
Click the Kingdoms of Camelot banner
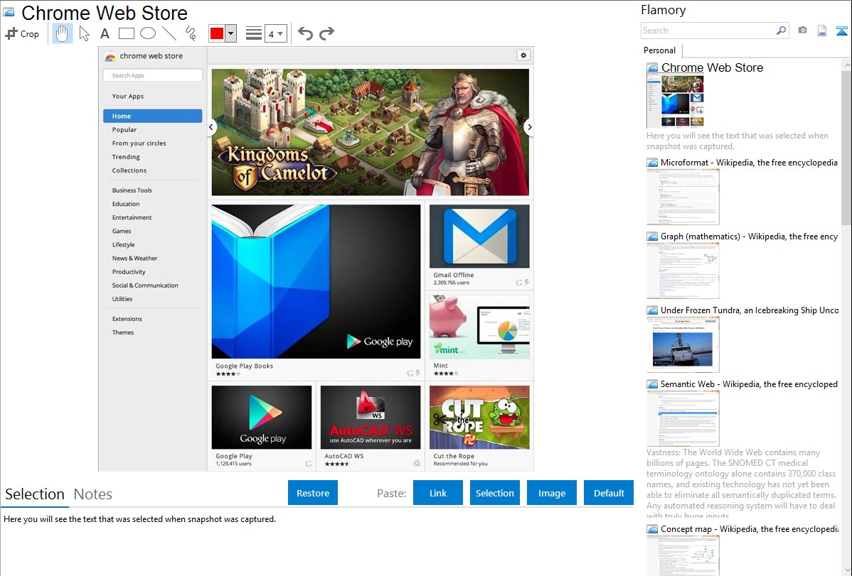click(x=370, y=132)
